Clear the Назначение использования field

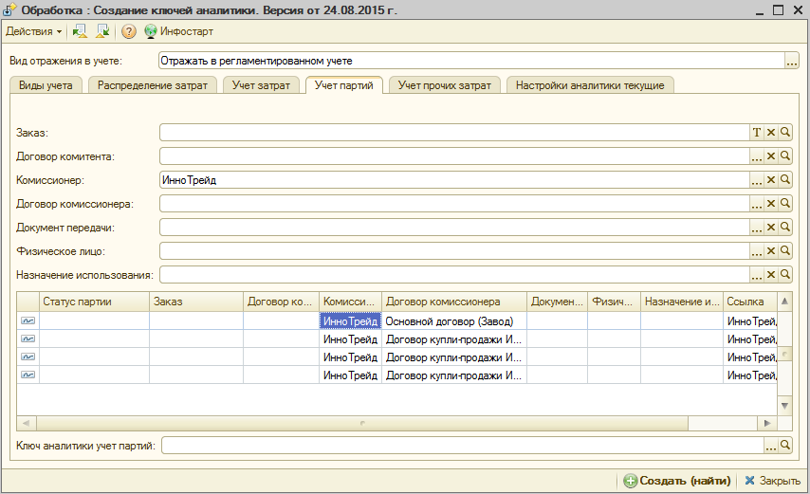(x=771, y=275)
